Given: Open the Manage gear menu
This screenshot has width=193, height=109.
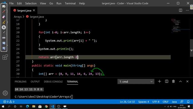Looking at the screenshot, I should click(5, 93).
